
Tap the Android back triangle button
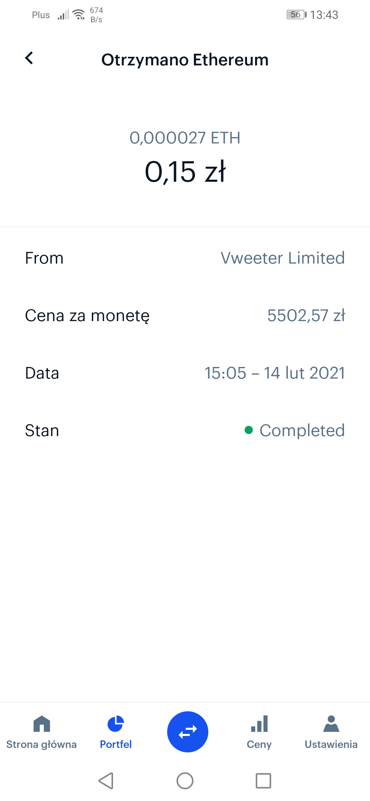(x=106, y=781)
